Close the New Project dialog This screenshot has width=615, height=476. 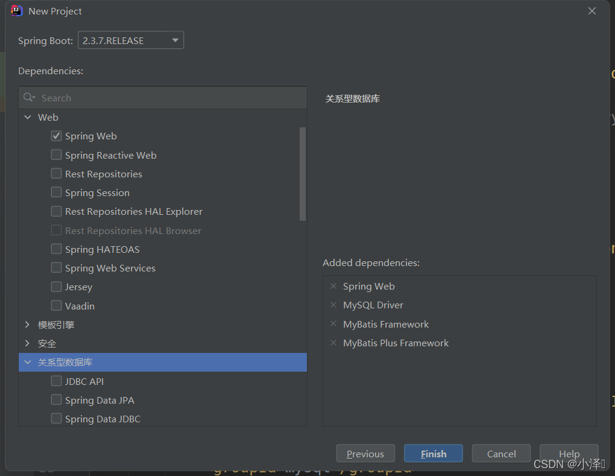(x=592, y=11)
